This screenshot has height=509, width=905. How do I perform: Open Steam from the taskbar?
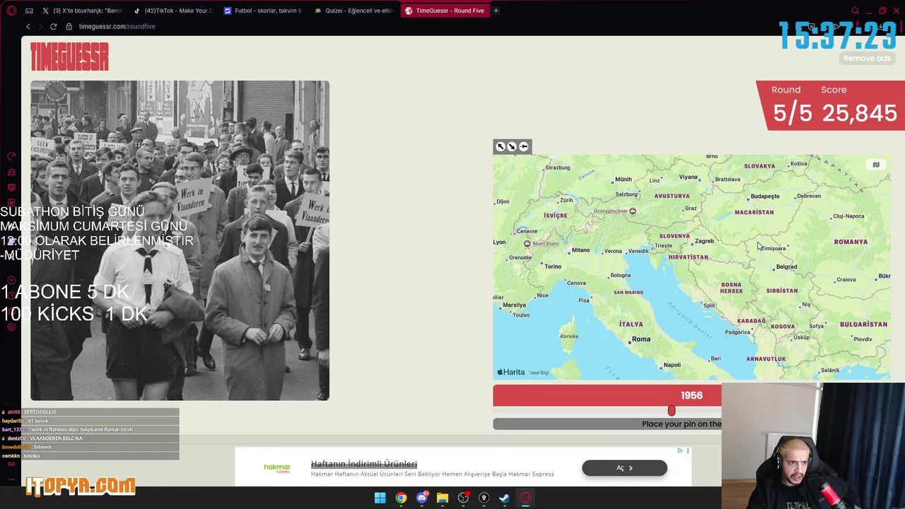click(x=504, y=498)
